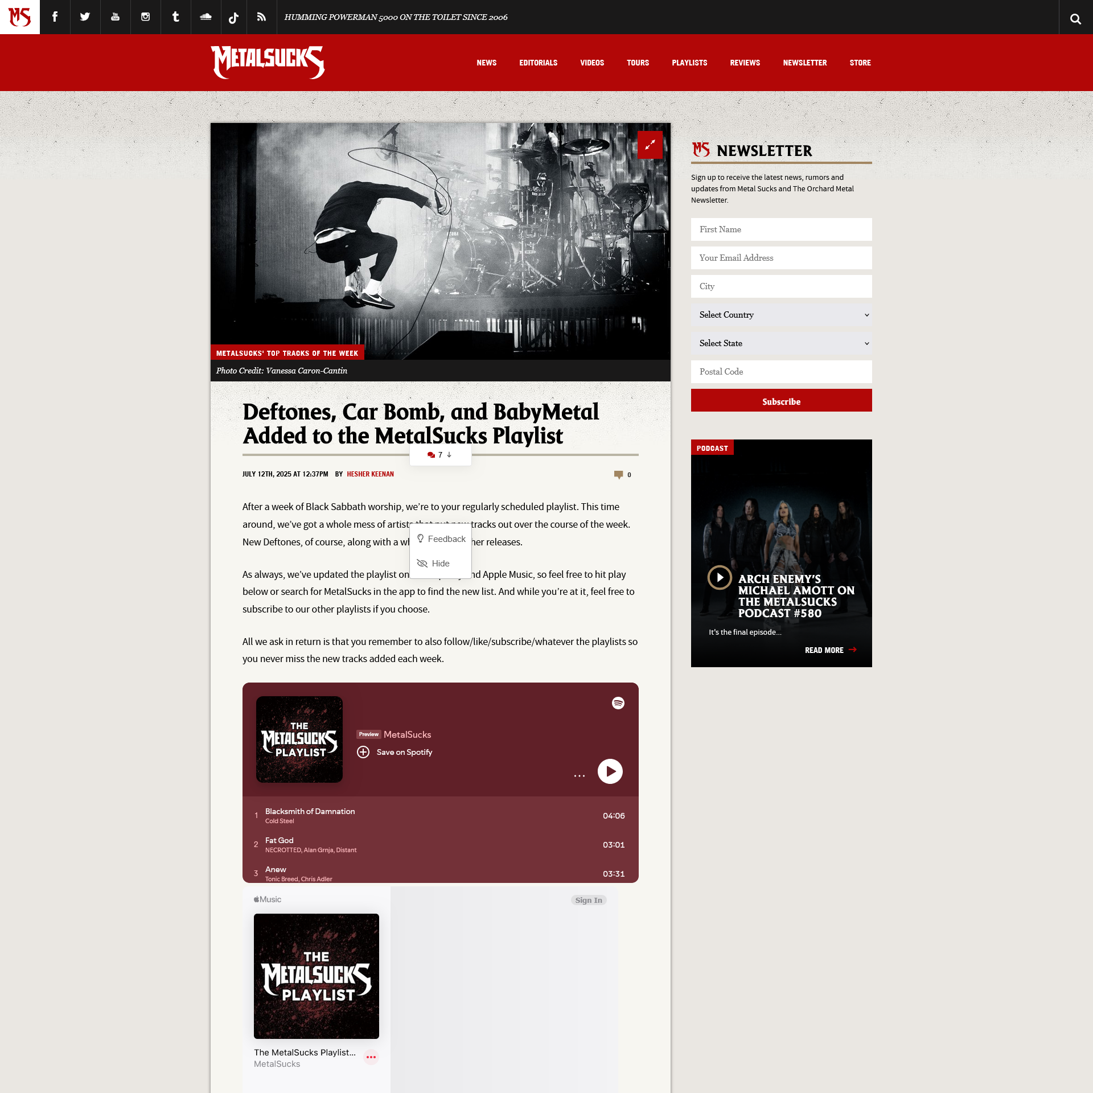Open the search magnifier icon
Image resolution: width=1093 pixels, height=1093 pixels.
tap(1075, 18)
